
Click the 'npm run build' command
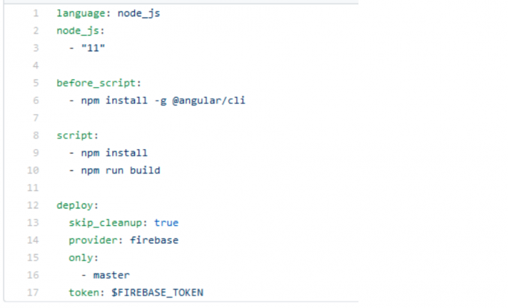pyautogui.click(x=120, y=171)
